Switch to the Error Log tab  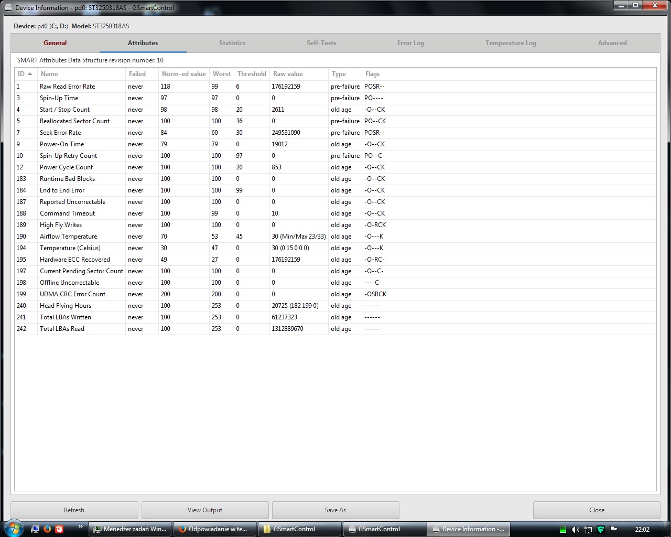click(x=410, y=43)
